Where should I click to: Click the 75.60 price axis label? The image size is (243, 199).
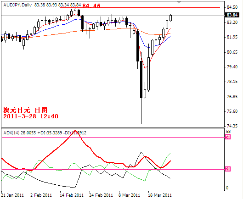[232, 111]
